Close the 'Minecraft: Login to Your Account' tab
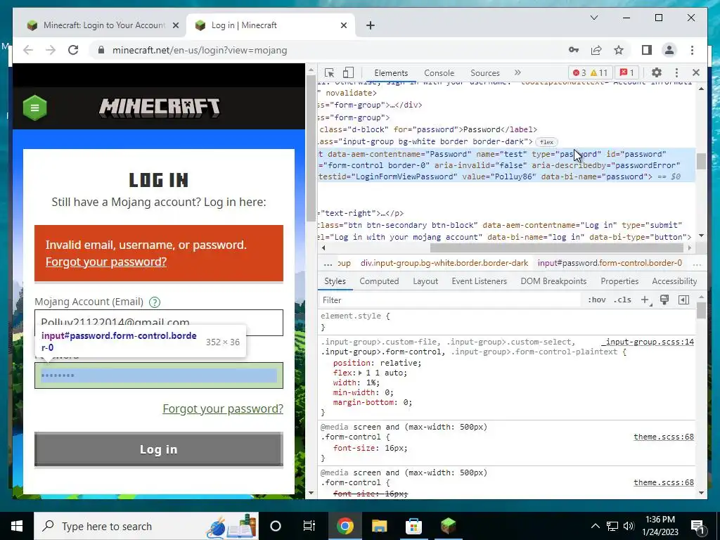Viewport: 720px width, 540px height. coord(175,25)
